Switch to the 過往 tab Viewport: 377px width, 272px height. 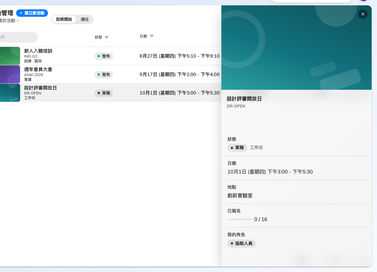(85, 19)
